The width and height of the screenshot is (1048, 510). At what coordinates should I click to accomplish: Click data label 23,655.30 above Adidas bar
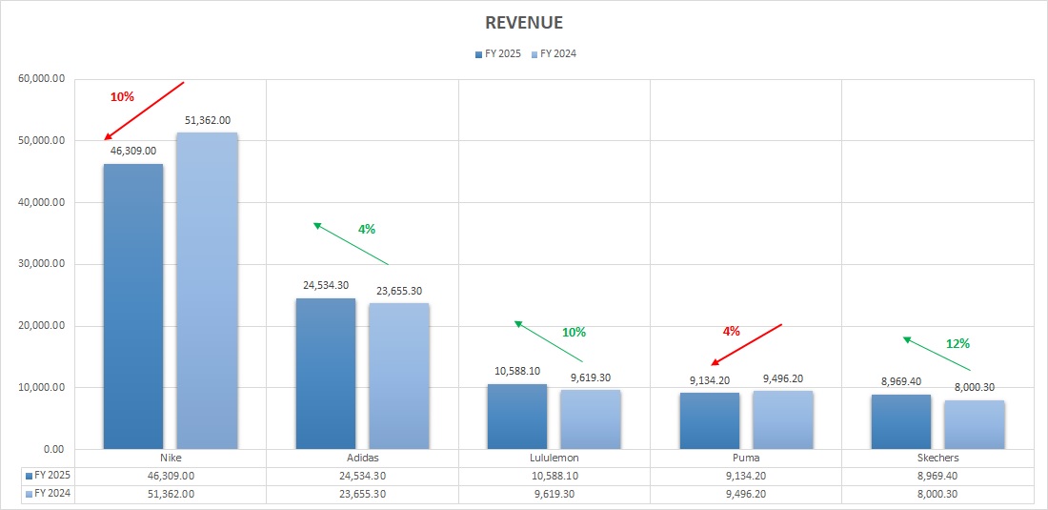tap(399, 291)
